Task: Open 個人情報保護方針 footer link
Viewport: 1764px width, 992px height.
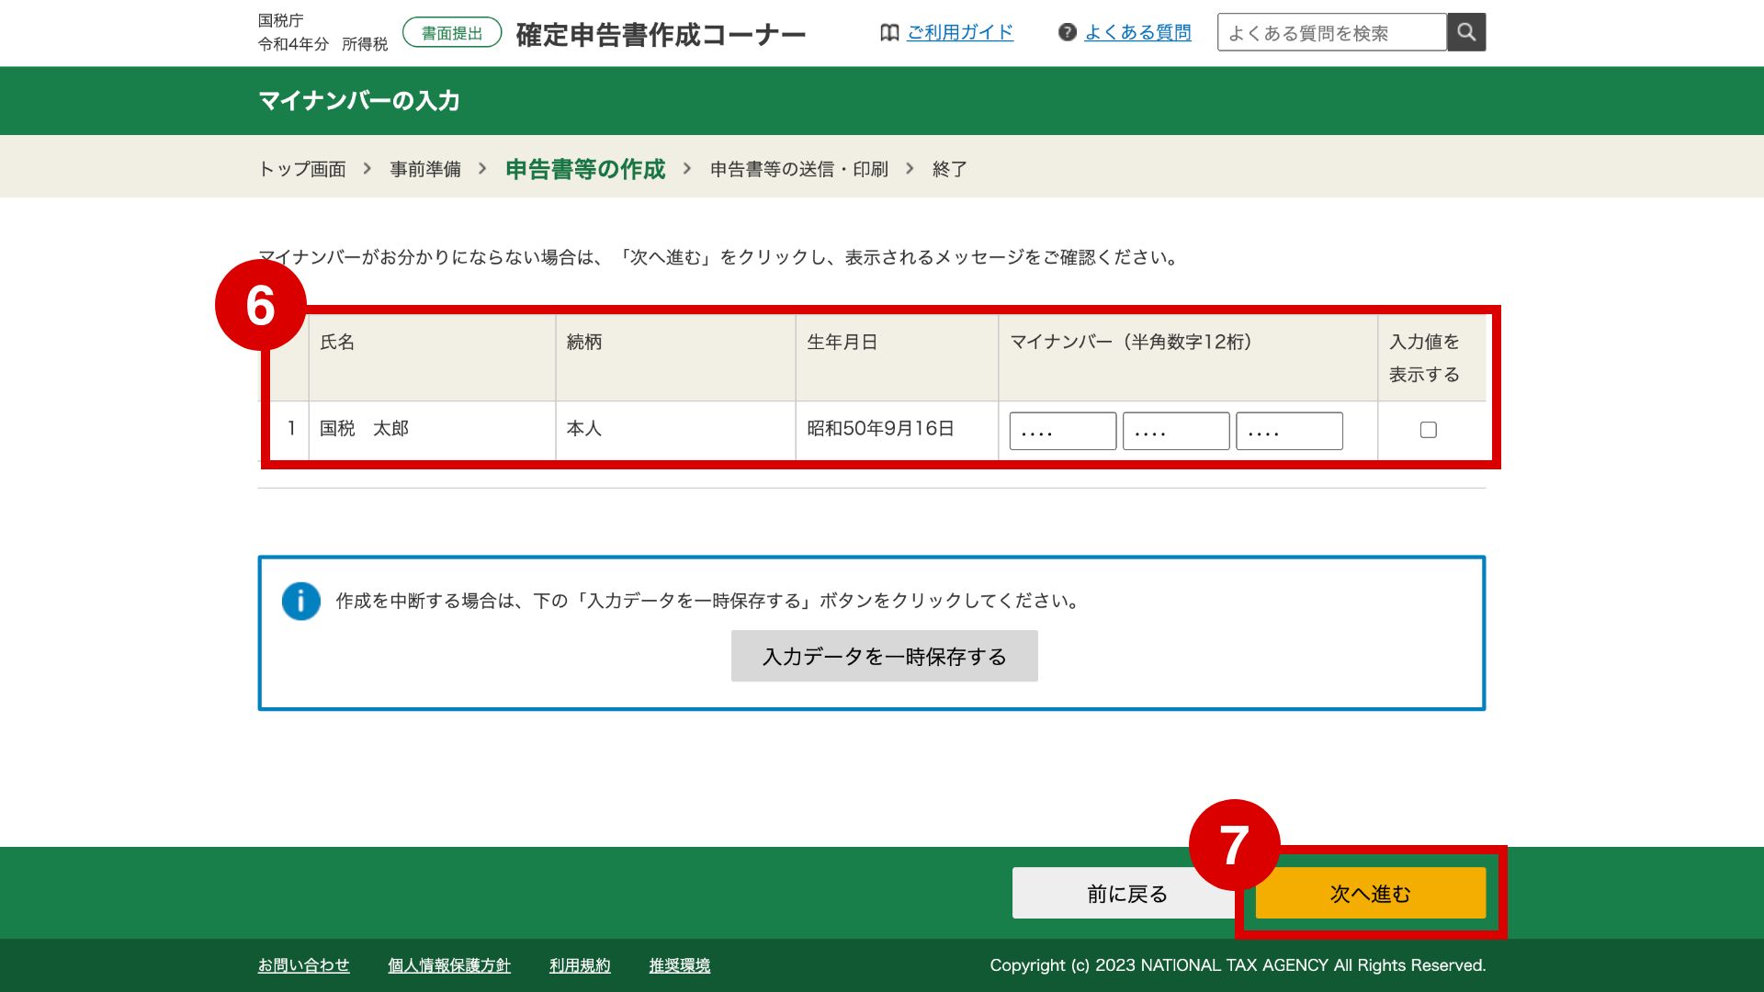Action: 448,965
